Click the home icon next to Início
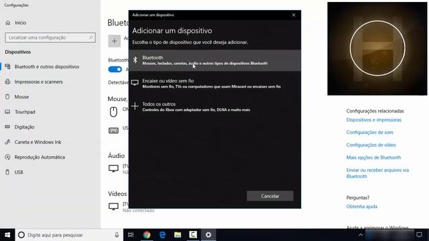 (8, 23)
